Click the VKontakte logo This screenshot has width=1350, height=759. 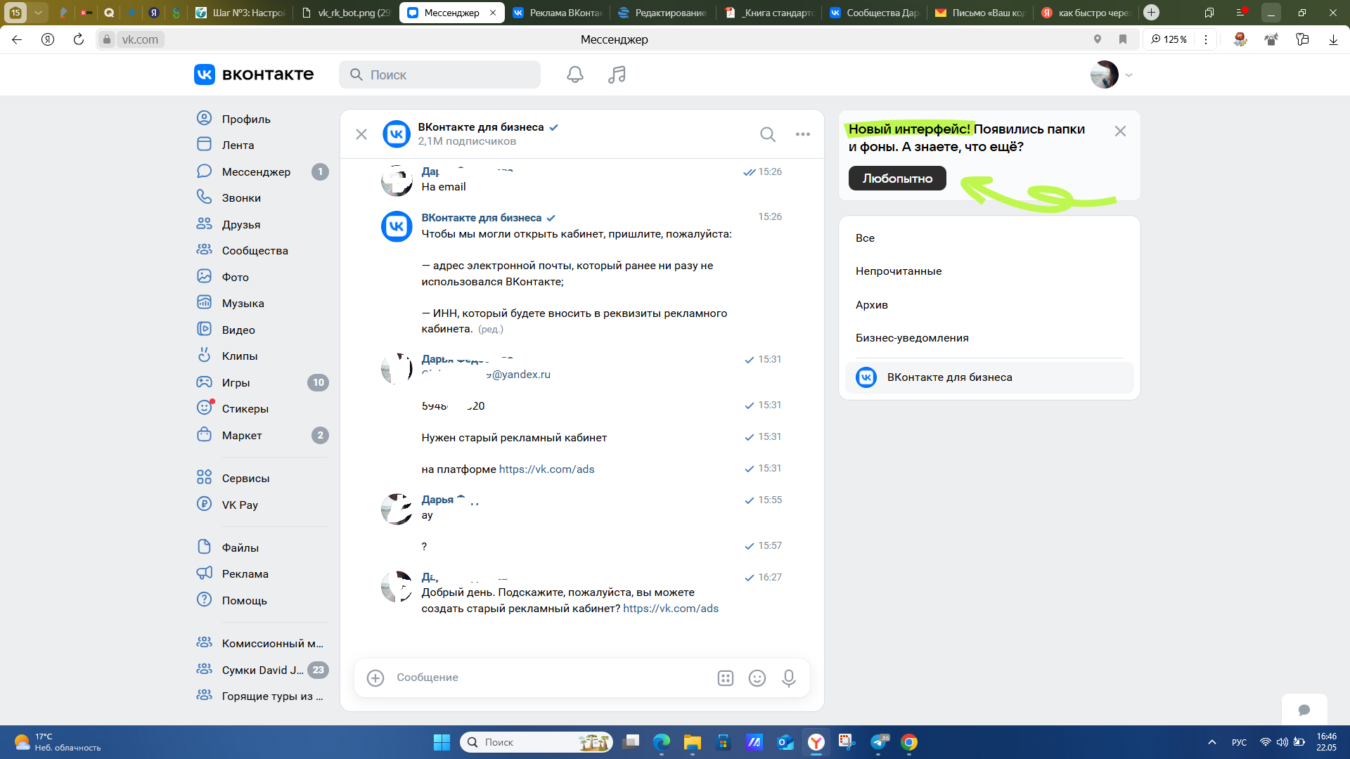(254, 74)
